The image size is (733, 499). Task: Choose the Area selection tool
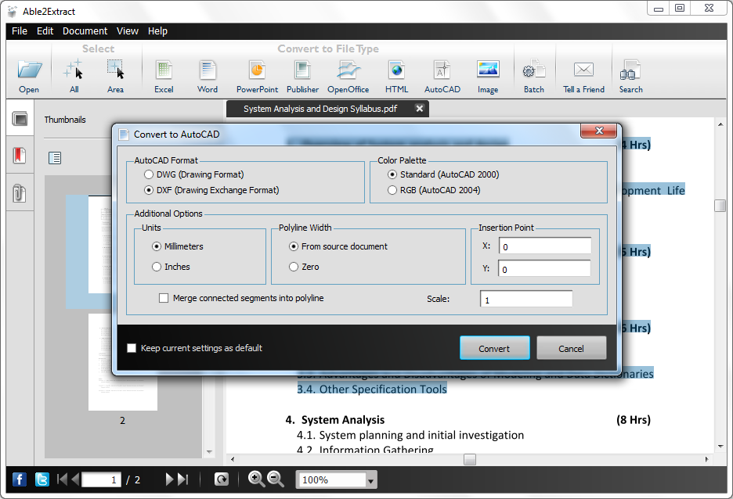click(115, 69)
